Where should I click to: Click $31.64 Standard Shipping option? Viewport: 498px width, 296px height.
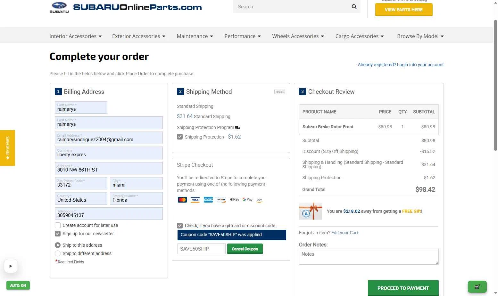(x=203, y=116)
